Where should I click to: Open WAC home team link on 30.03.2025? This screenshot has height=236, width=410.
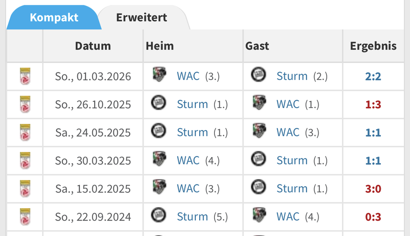(x=188, y=160)
